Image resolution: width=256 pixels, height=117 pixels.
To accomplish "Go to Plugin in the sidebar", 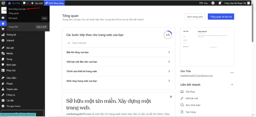I will (x=10, y=83).
